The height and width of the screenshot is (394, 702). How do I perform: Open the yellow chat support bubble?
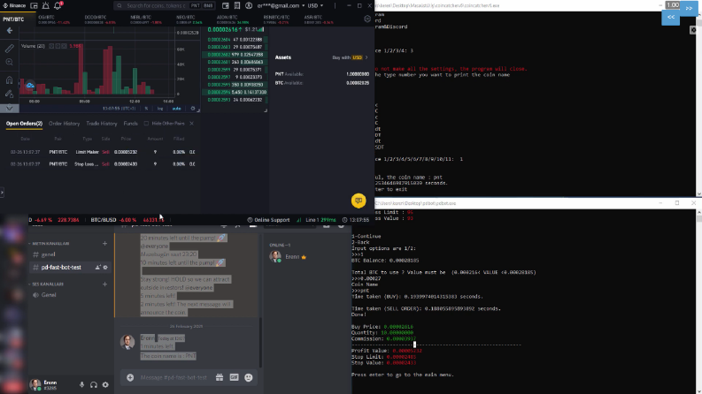point(359,201)
